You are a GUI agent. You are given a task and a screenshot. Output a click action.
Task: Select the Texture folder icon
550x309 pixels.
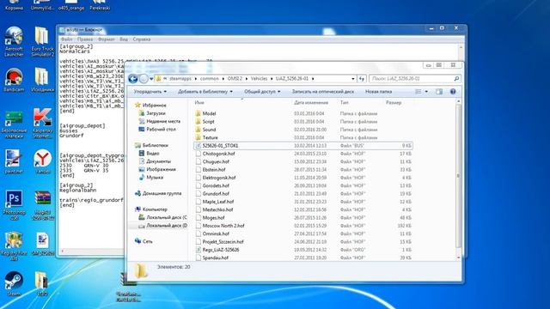click(199, 137)
